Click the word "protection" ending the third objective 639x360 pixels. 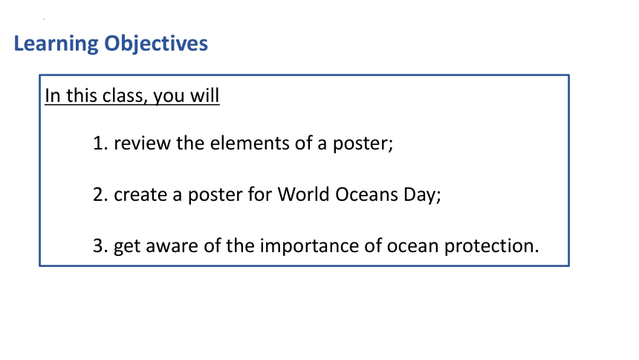click(491, 246)
